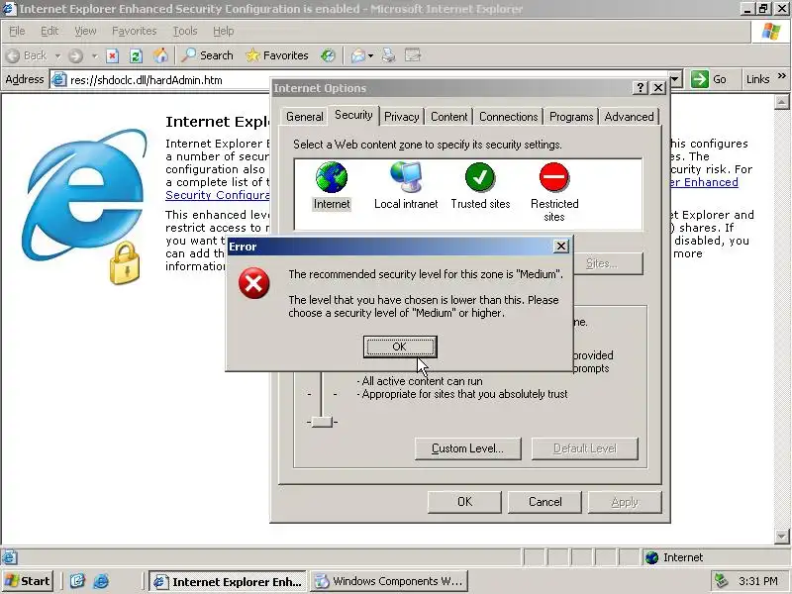Open the File menu

click(x=17, y=32)
